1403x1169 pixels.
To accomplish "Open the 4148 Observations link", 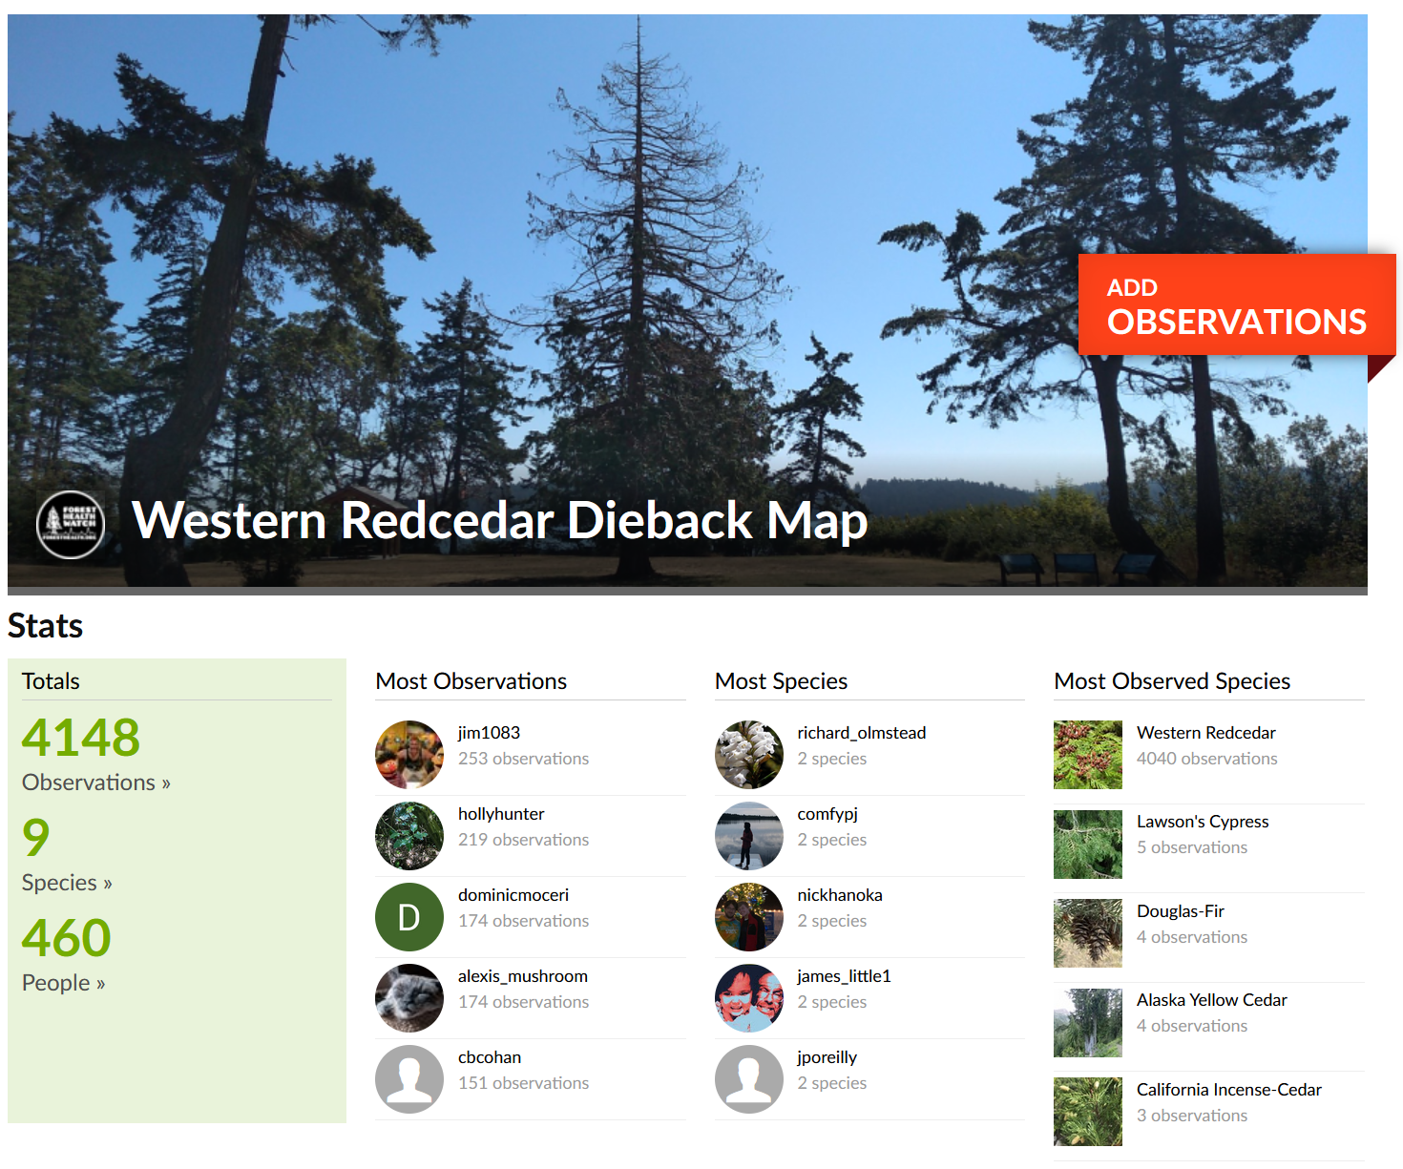I will [x=95, y=783].
